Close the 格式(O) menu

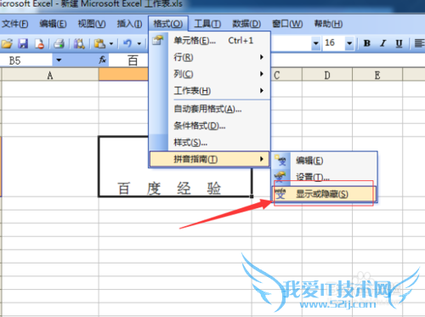coord(168,24)
